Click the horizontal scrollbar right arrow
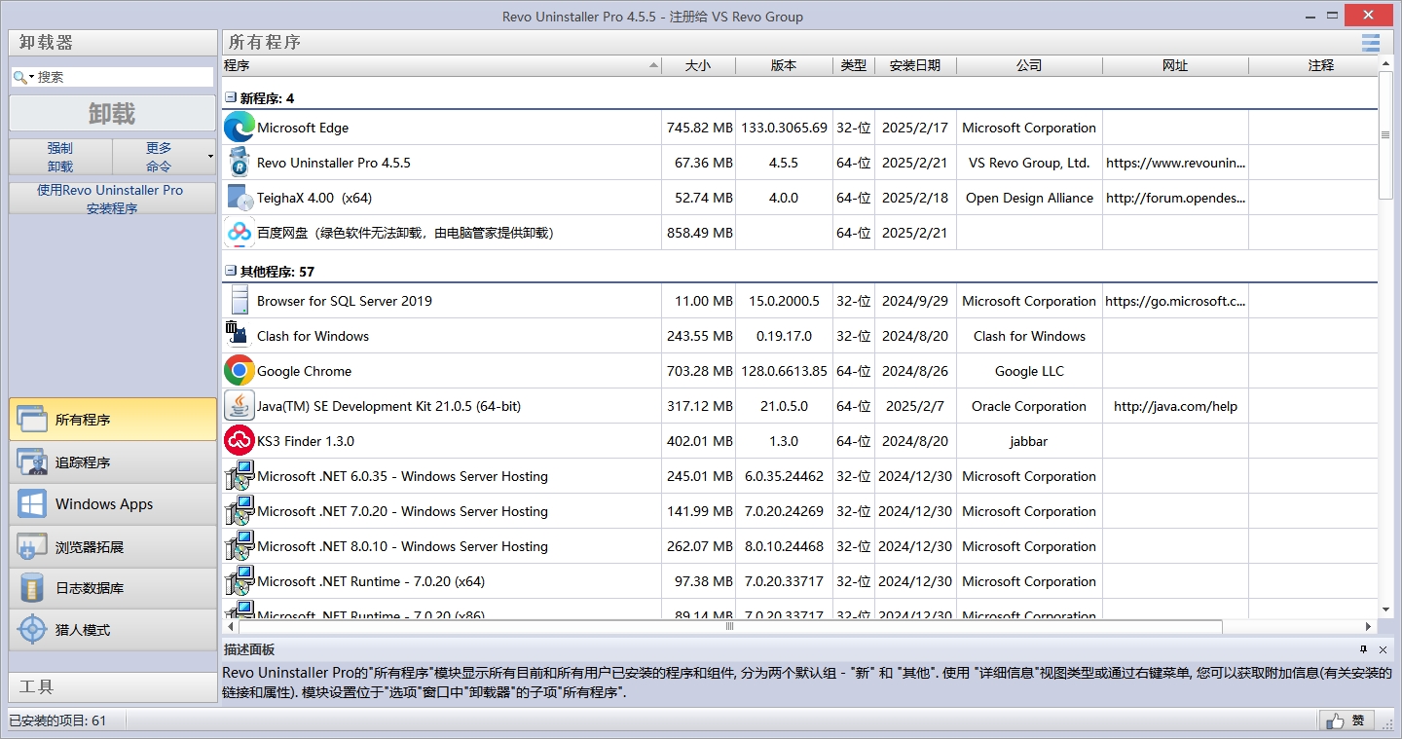 point(1368,626)
